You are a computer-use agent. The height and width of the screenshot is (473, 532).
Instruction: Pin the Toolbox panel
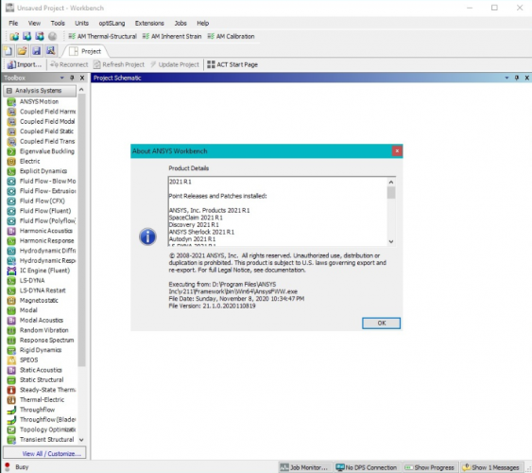tap(72, 78)
